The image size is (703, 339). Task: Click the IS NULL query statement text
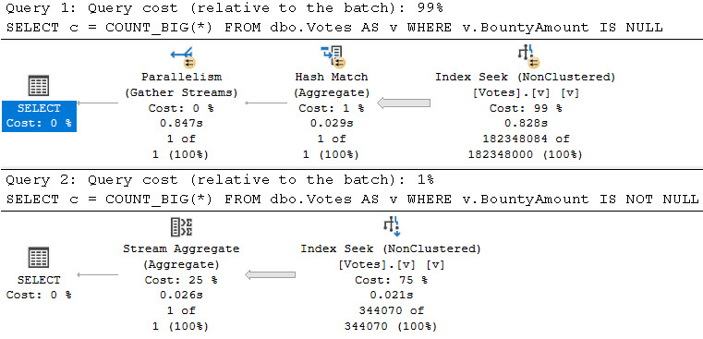[334, 28]
